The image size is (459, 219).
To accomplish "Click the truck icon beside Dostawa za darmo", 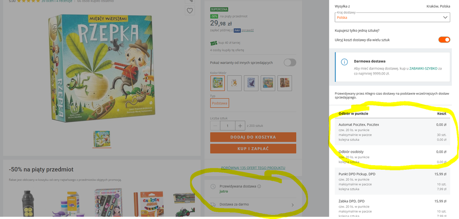I will click(x=213, y=204).
